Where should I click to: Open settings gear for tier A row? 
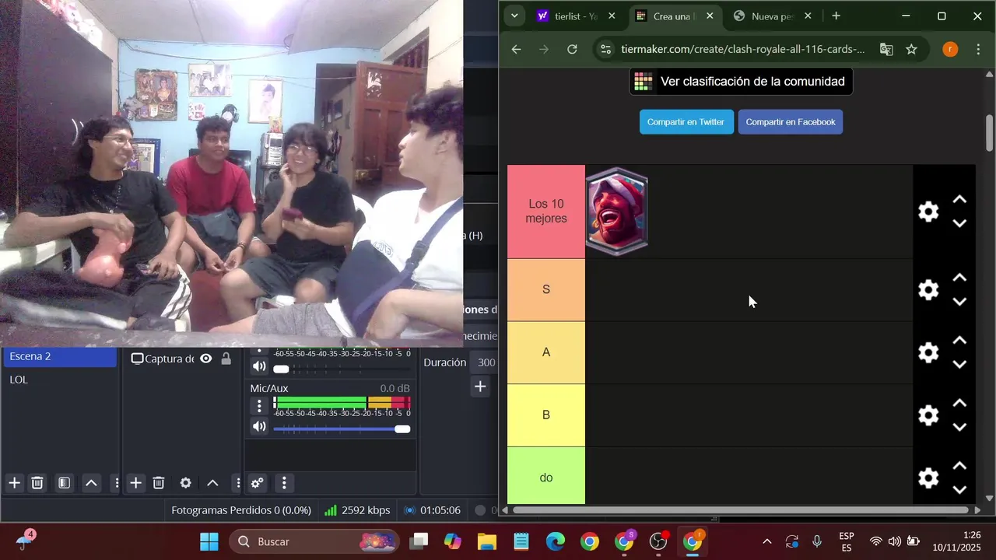928,352
